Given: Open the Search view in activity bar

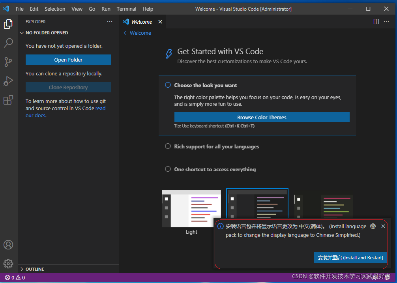Looking at the screenshot, I should pyautogui.click(x=8, y=43).
